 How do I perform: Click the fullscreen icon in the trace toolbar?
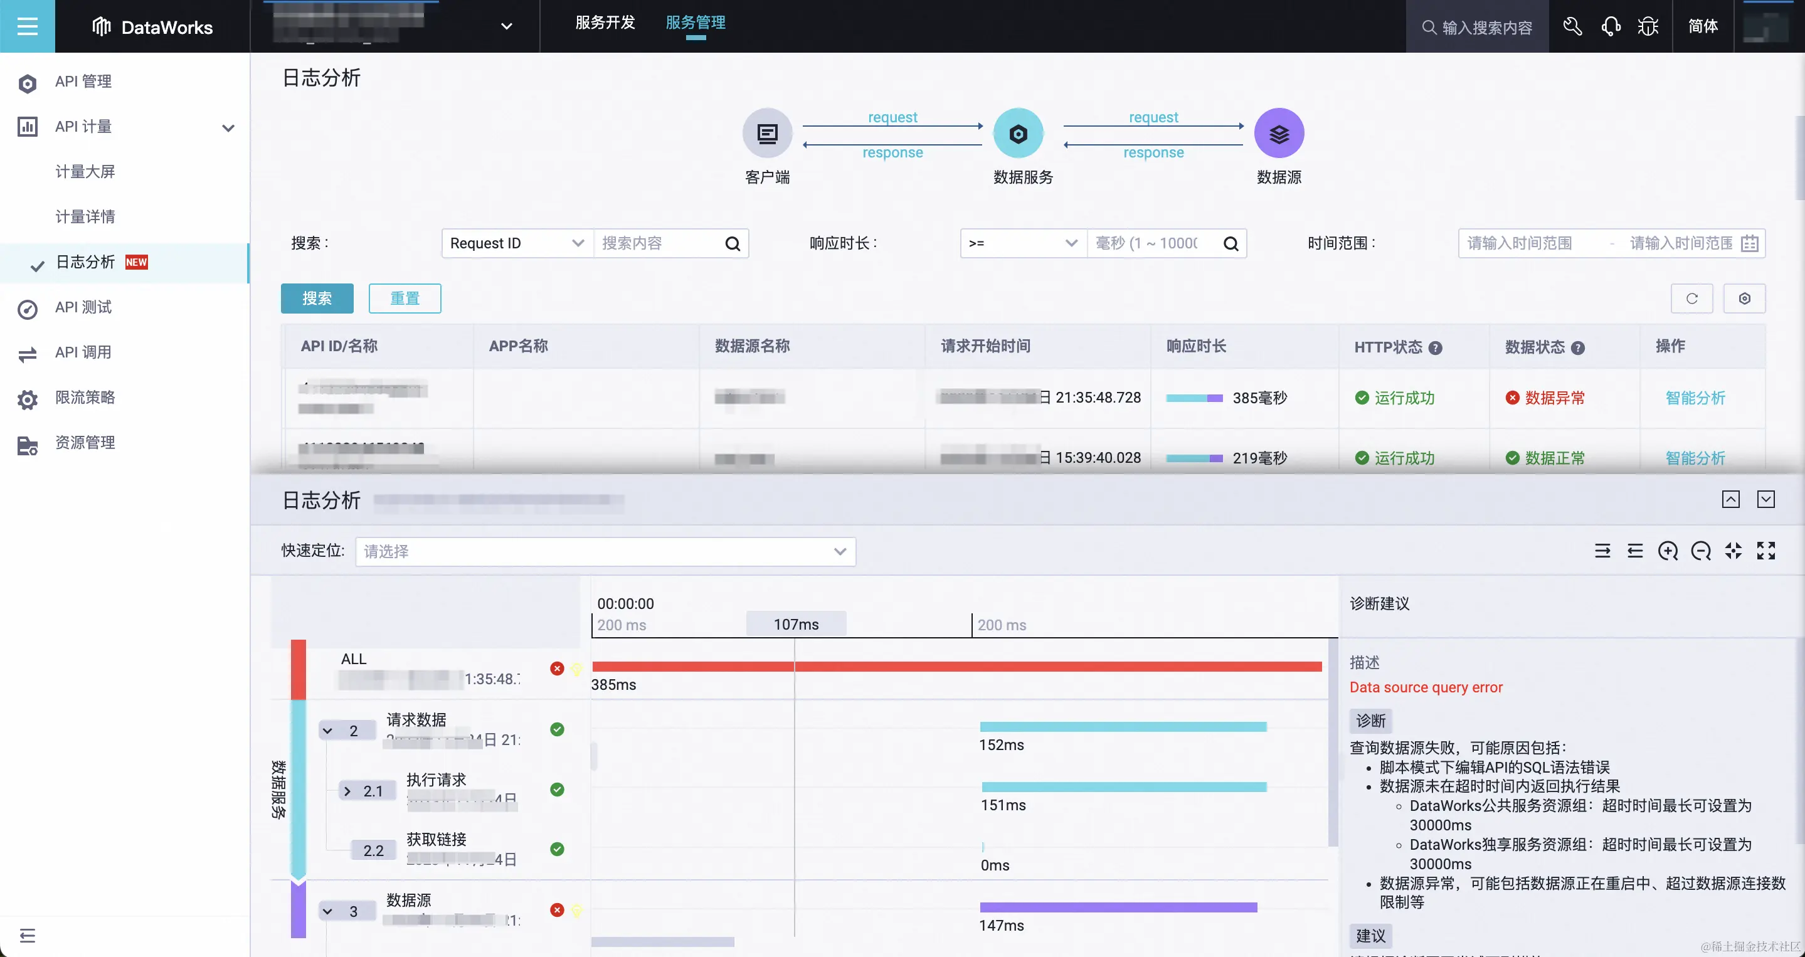1765,551
